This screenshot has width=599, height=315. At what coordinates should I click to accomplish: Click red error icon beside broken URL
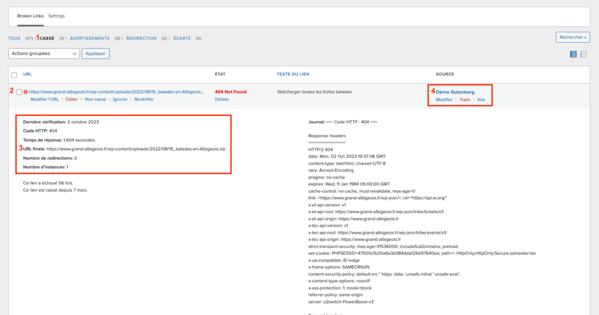(x=26, y=92)
